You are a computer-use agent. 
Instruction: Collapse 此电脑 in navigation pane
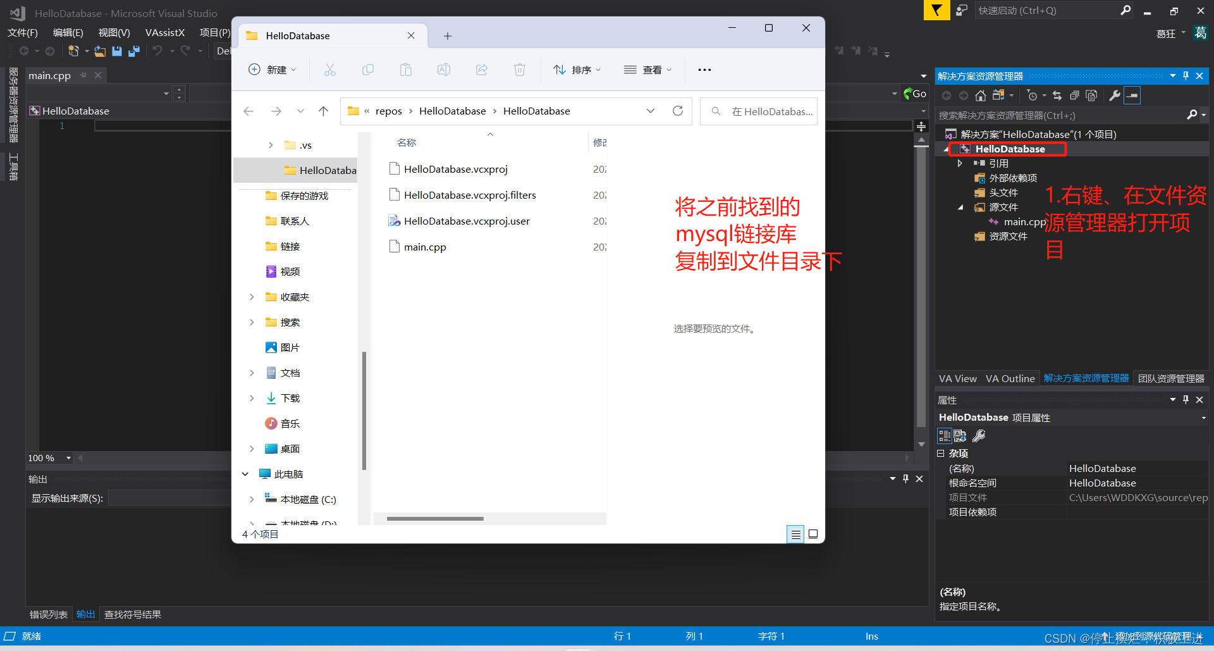click(245, 474)
